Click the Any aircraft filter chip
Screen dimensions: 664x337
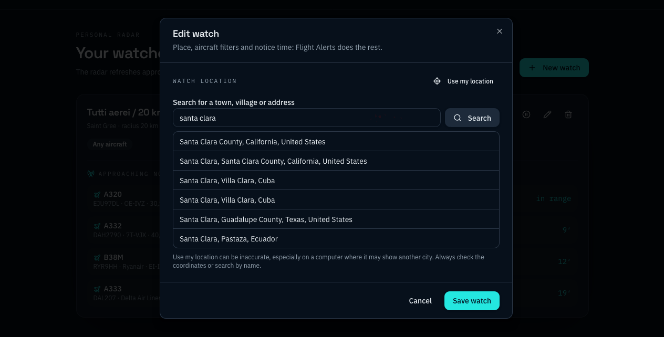pos(110,144)
